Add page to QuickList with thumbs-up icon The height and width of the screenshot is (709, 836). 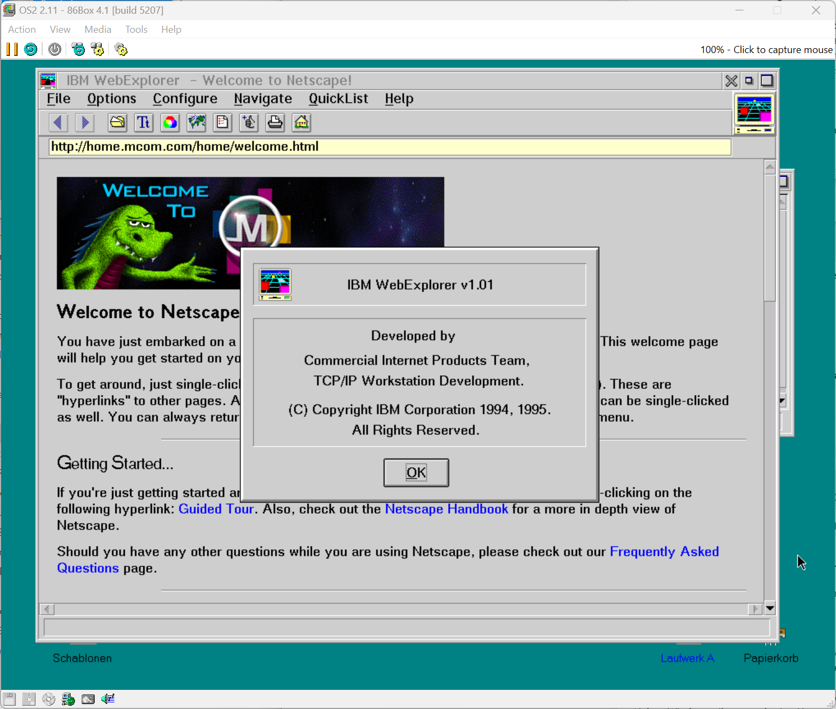point(249,123)
